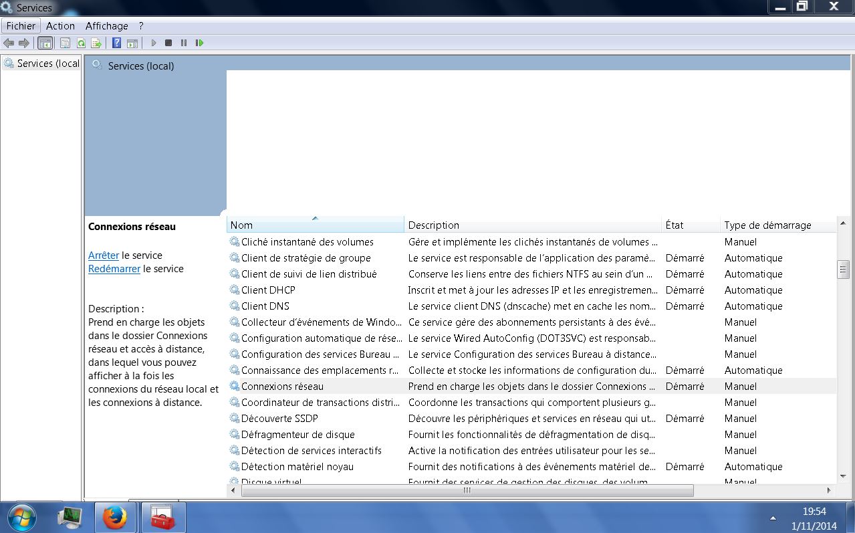Image resolution: width=855 pixels, height=533 pixels.
Task: Click gear icon beside Connexions réseau
Action: (x=235, y=386)
